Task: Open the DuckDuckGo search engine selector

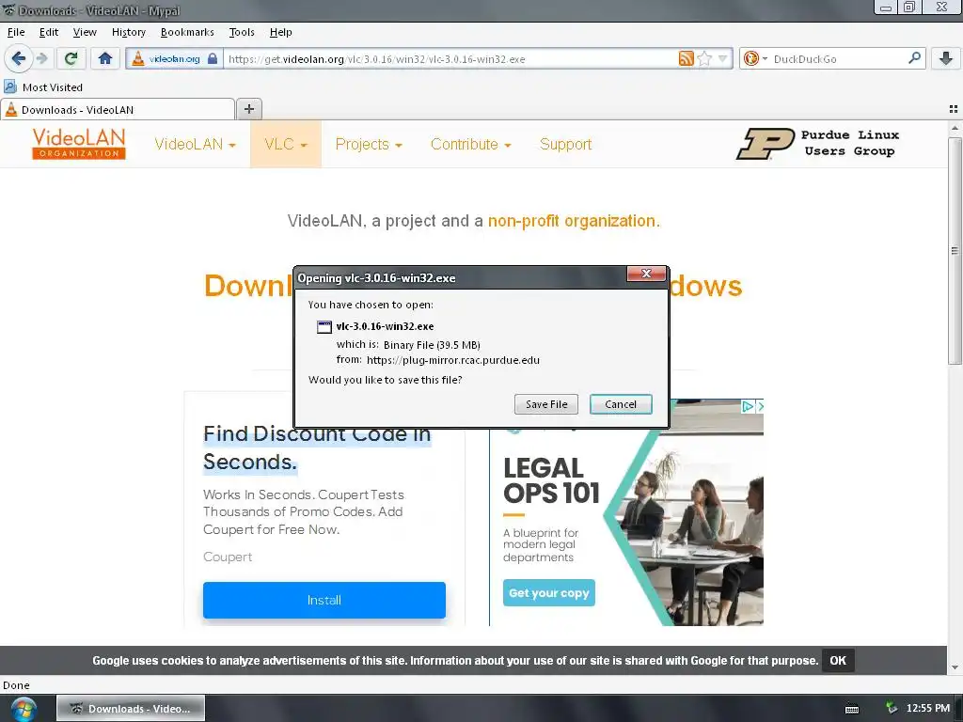Action: click(755, 59)
